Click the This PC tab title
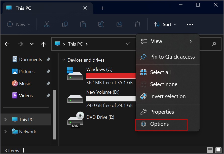The height and width of the screenshot is (154, 224). tap(23, 8)
